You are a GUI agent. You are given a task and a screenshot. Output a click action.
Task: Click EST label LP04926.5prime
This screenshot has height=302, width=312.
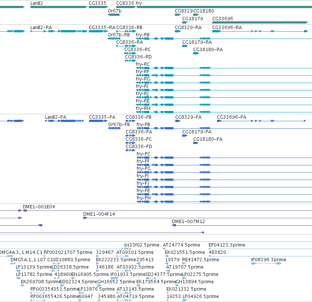201,296
